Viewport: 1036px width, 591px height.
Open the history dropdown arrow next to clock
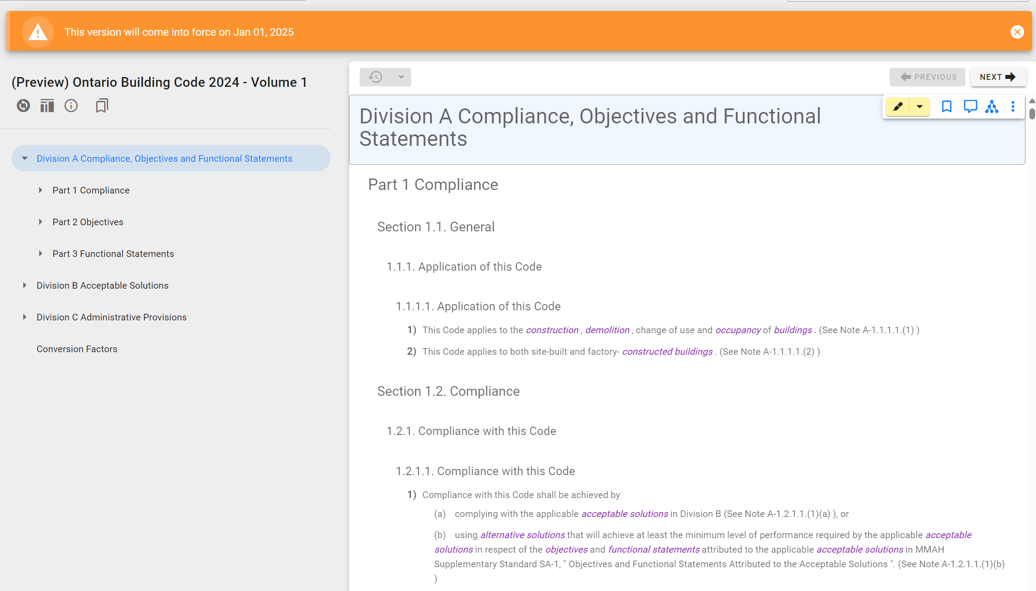click(401, 77)
